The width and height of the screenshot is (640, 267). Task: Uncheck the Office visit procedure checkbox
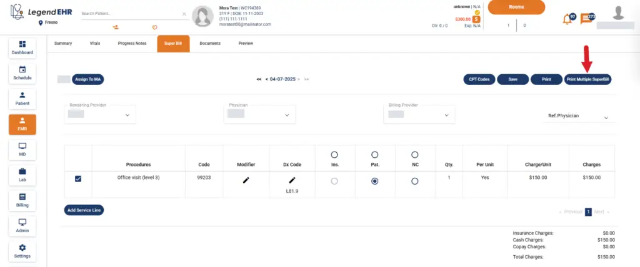pyautogui.click(x=78, y=179)
